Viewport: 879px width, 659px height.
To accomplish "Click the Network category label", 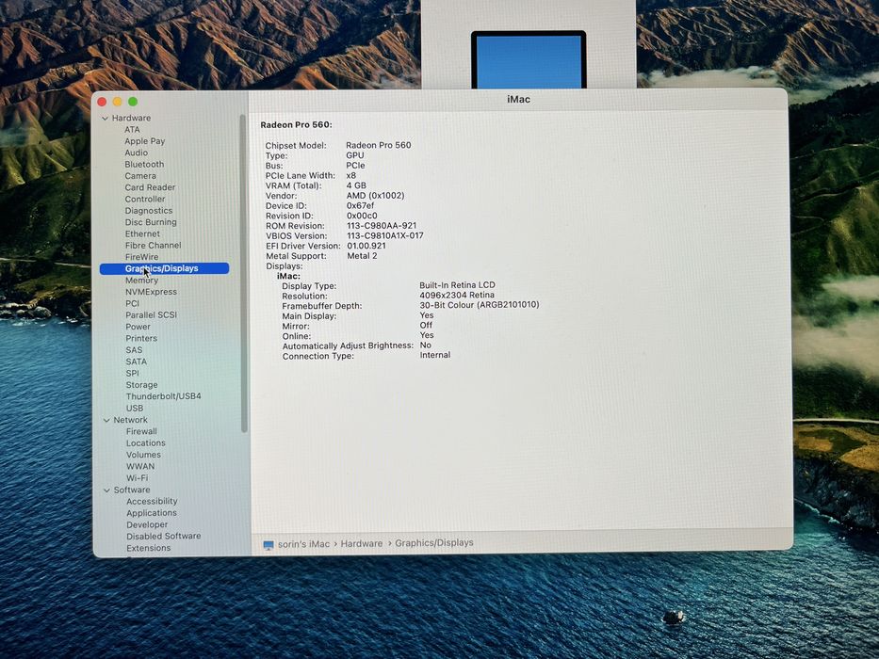I will click(x=131, y=420).
